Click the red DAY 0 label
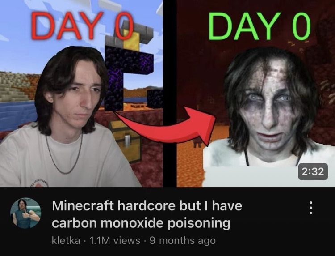 point(82,26)
